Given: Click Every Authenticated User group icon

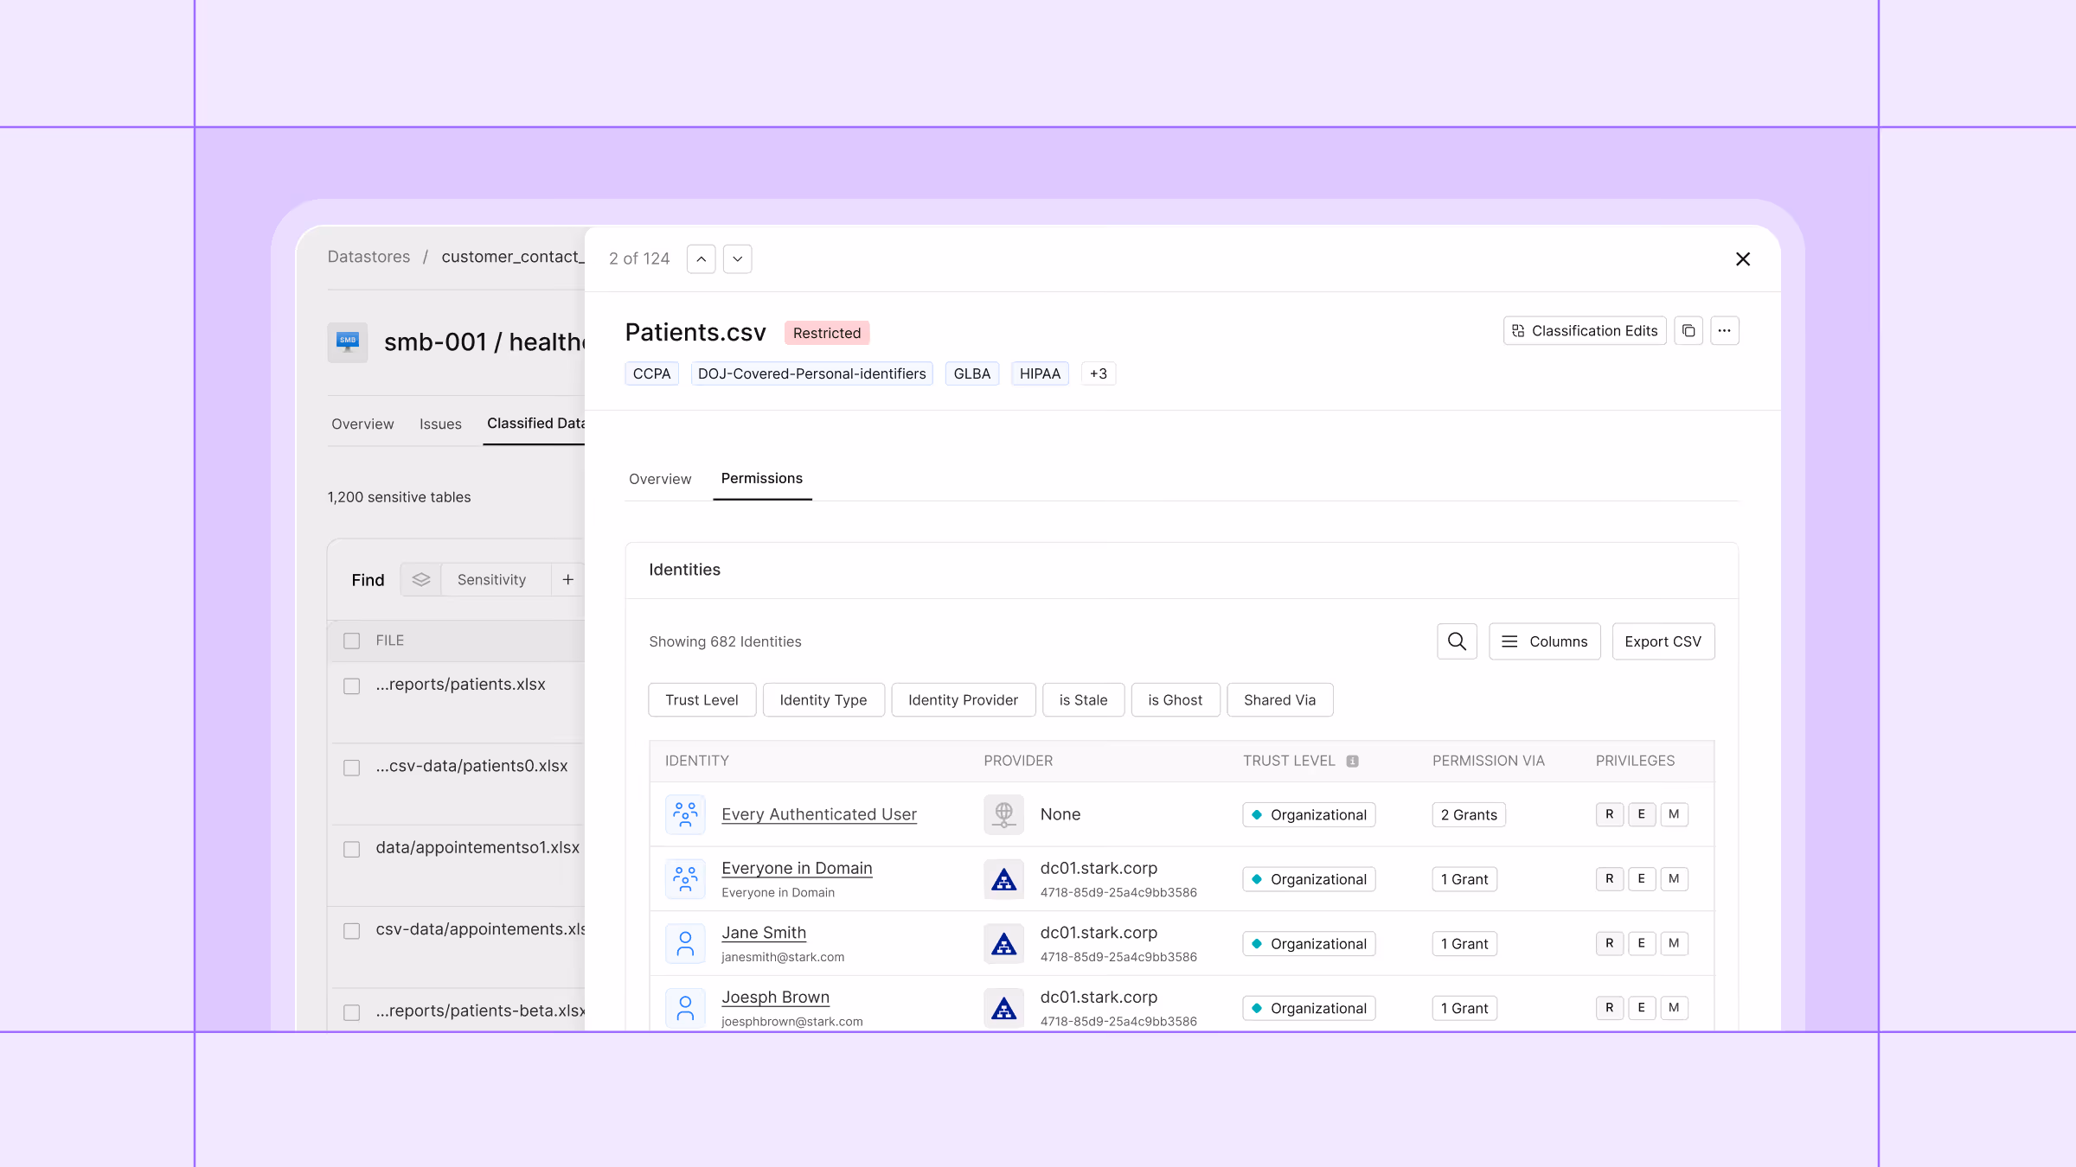Looking at the screenshot, I should [x=685, y=814].
